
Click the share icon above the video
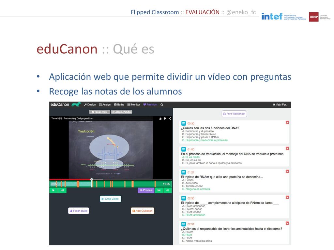click(x=170, y=118)
